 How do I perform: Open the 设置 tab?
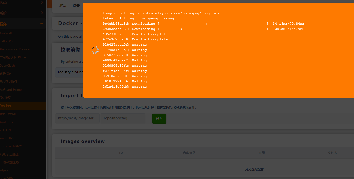76,6
